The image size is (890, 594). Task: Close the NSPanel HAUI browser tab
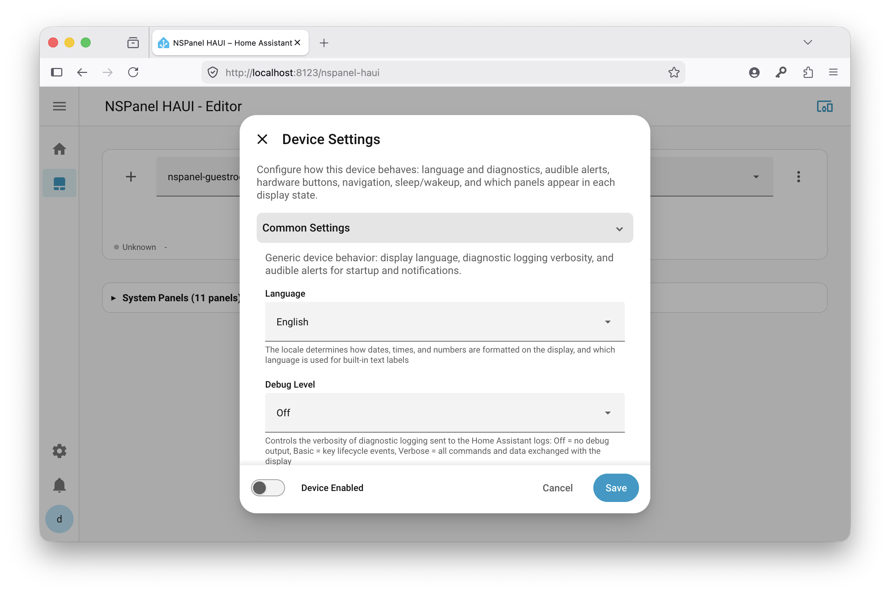297,43
